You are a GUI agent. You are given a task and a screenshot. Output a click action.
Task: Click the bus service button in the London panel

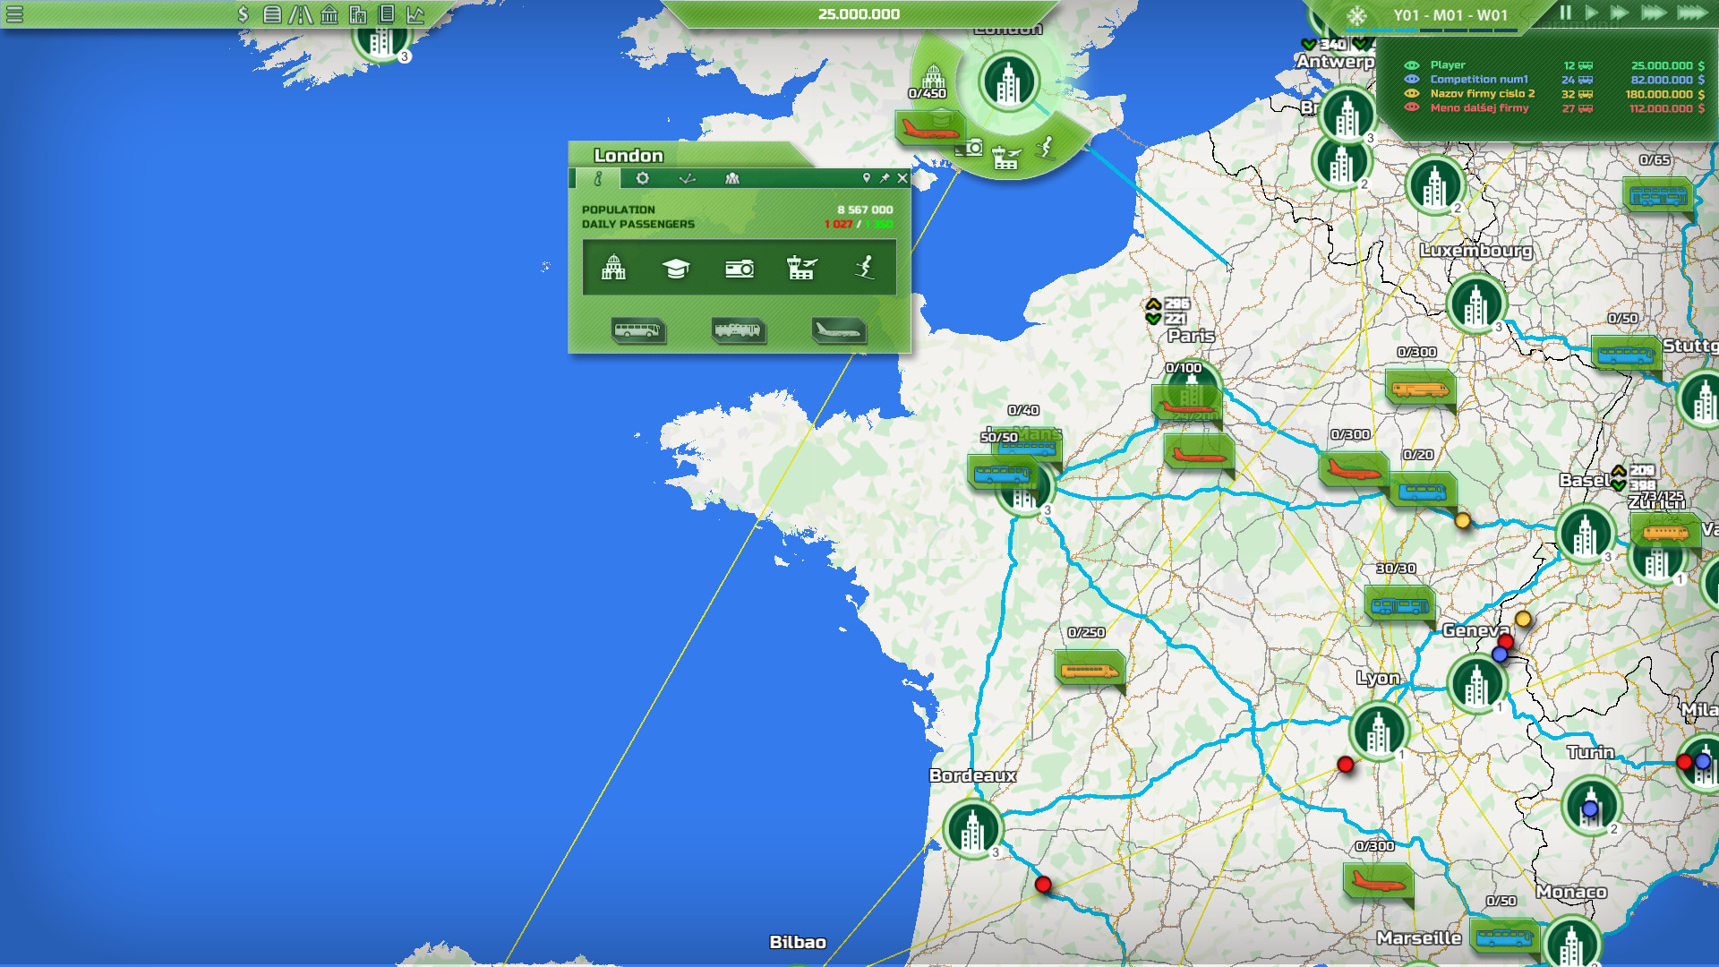637,331
